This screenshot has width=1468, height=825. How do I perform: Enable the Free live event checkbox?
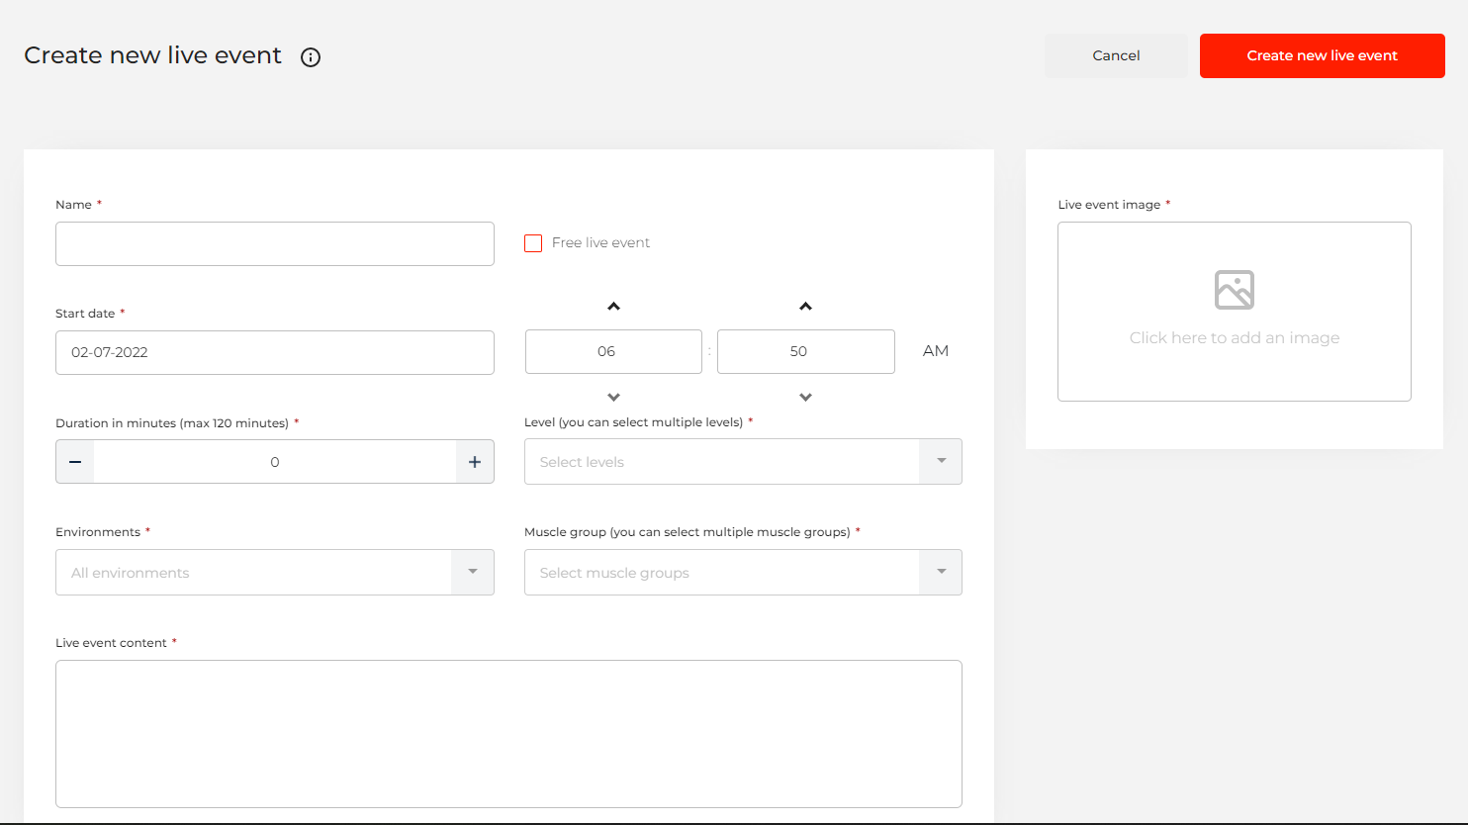click(533, 243)
